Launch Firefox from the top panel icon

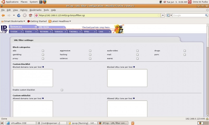click(x=45, y=2)
